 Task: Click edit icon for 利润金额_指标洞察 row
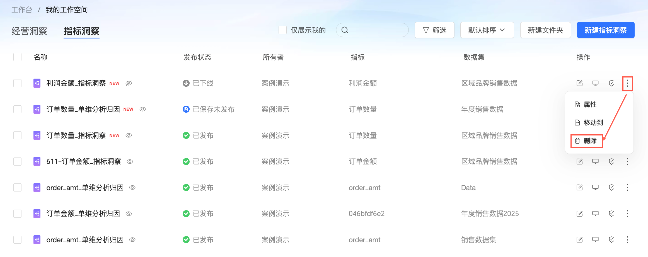(579, 83)
